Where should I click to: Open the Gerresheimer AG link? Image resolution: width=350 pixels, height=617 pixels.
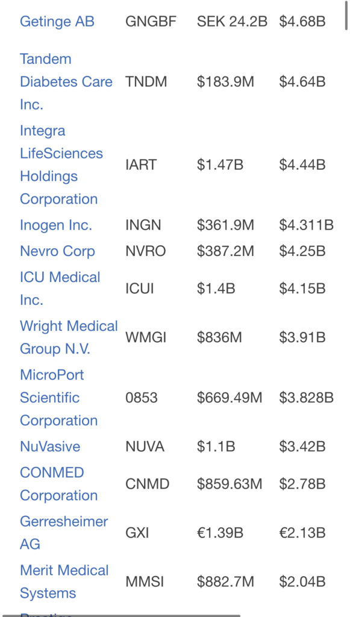click(64, 533)
